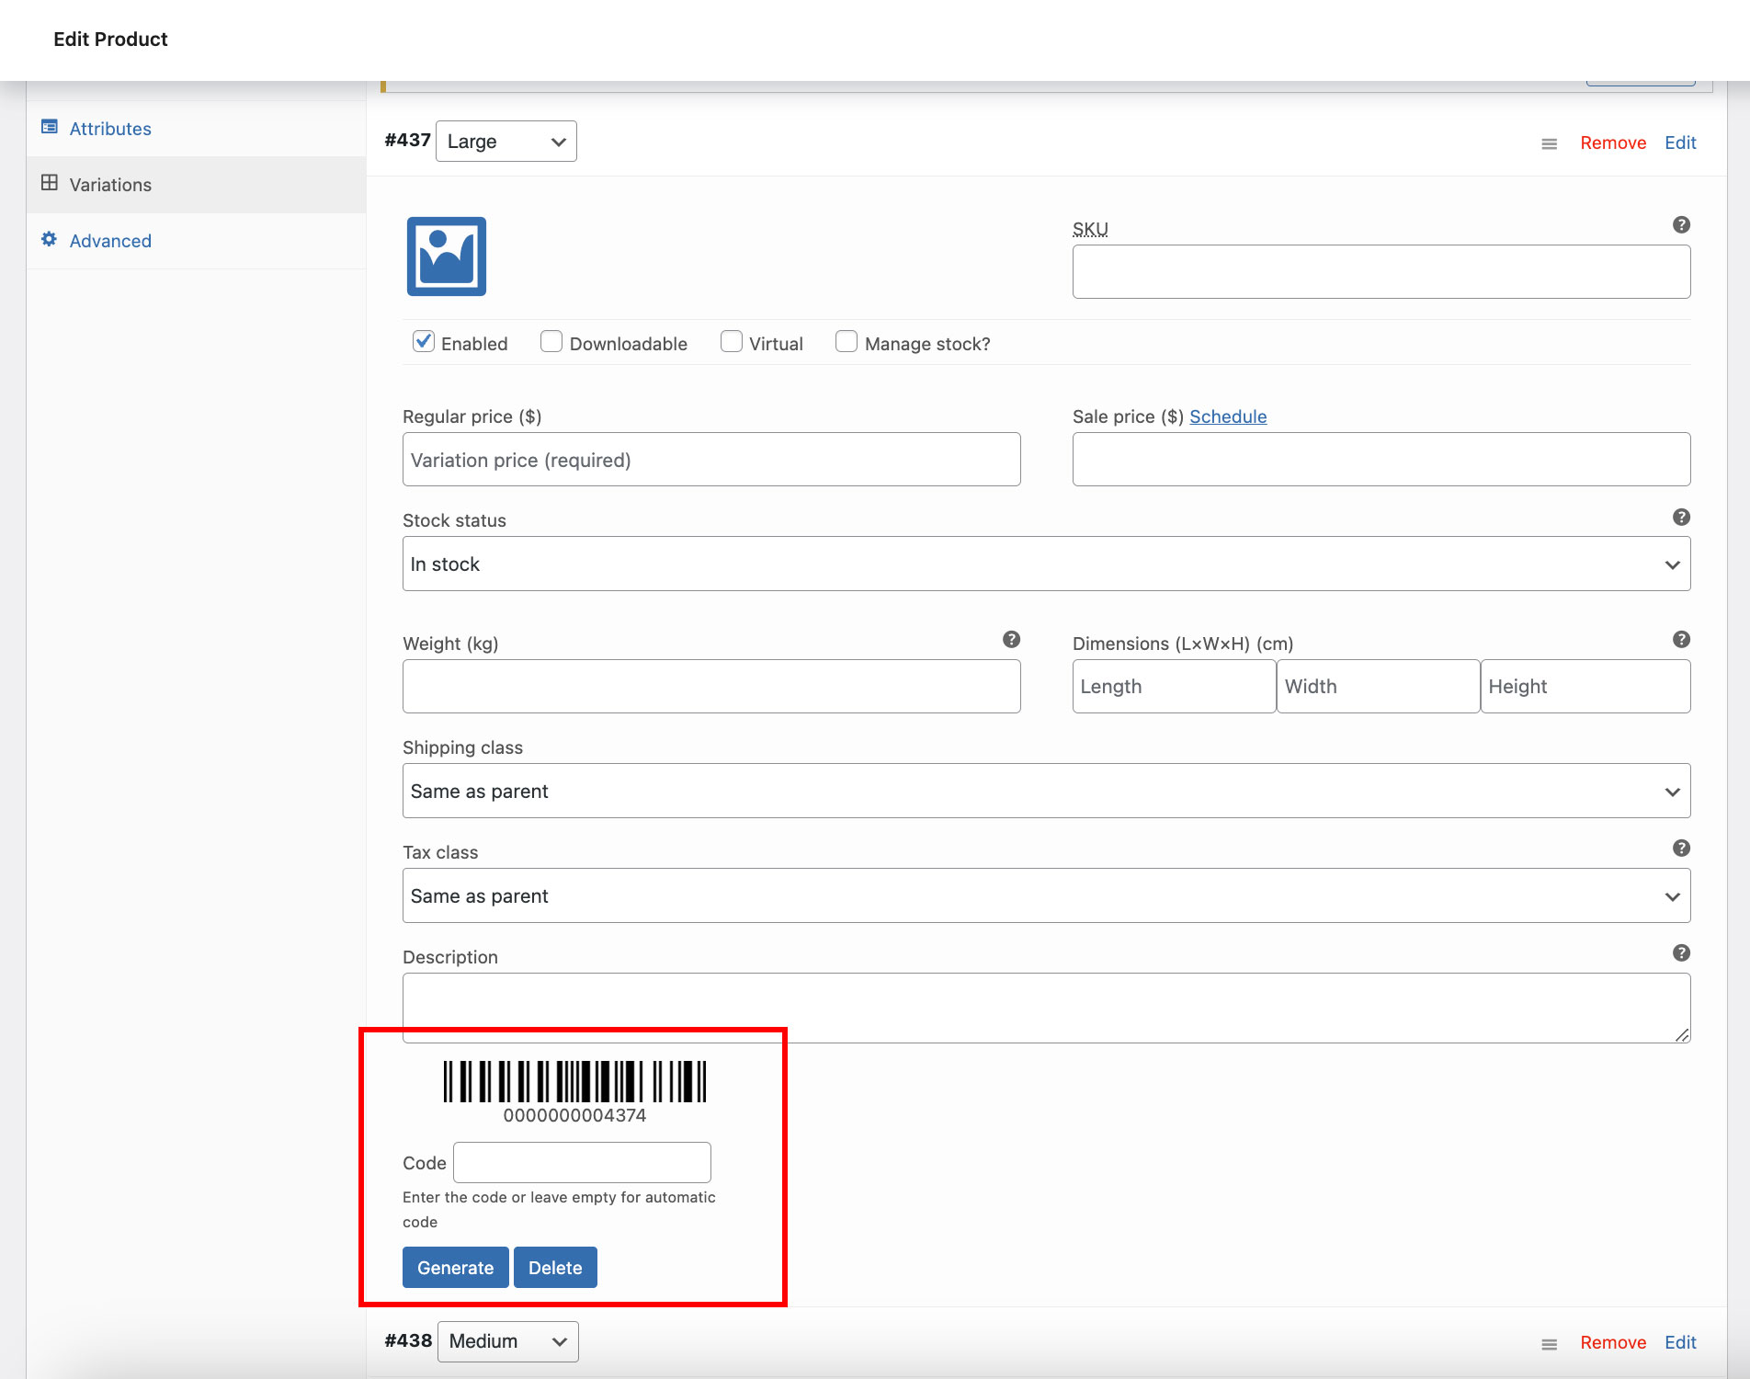The width and height of the screenshot is (1750, 1379).
Task: Click Remove link for variation #438
Action: pos(1612,1342)
